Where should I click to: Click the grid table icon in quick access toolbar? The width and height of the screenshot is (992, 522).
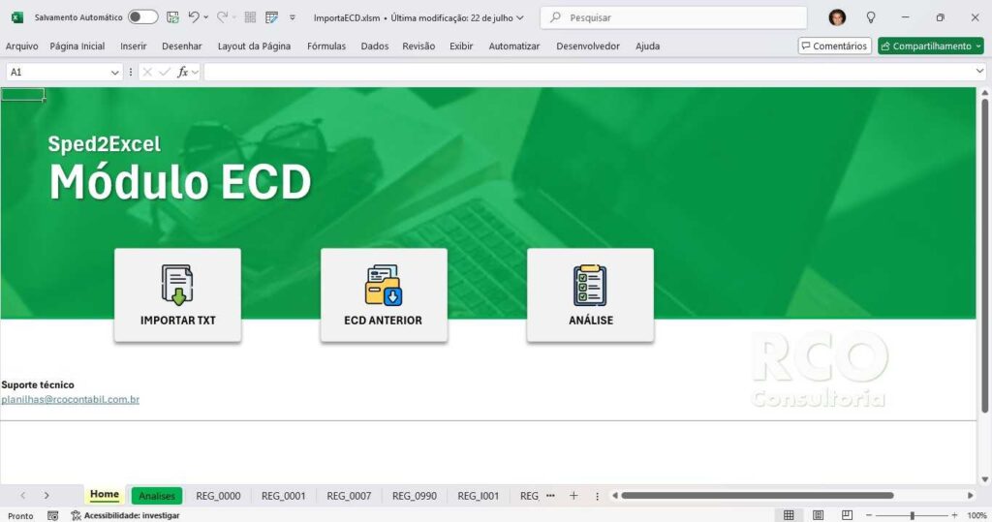click(x=250, y=17)
